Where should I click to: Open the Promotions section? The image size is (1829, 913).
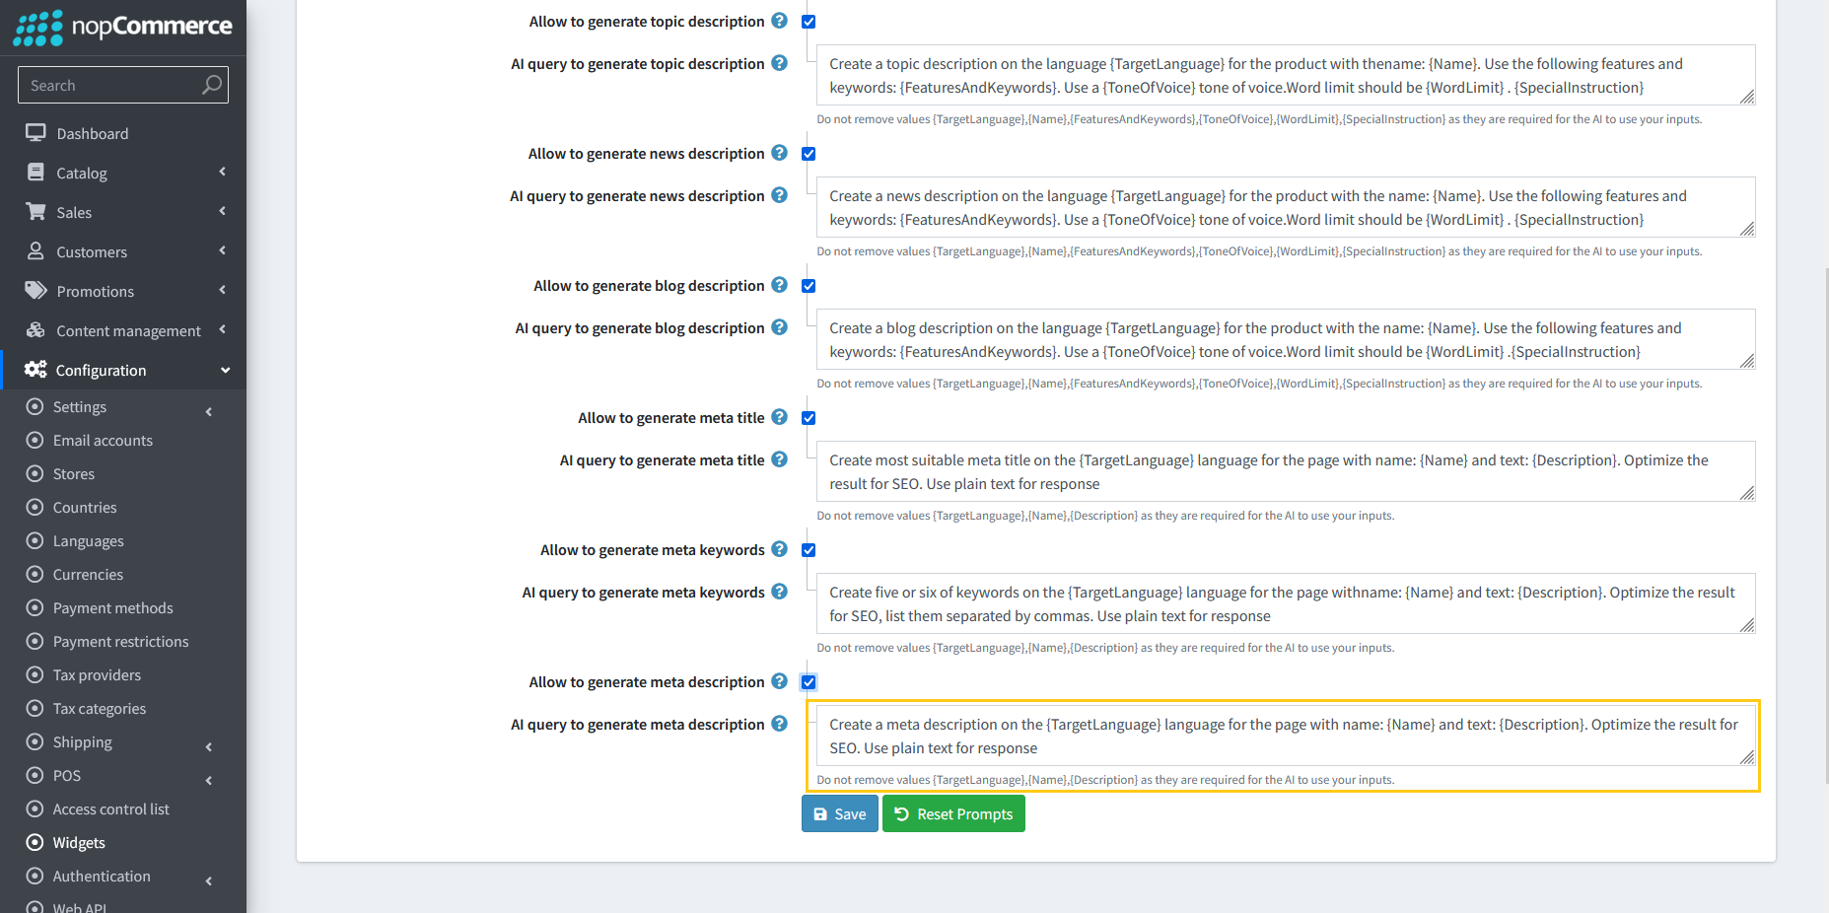click(x=94, y=291)
